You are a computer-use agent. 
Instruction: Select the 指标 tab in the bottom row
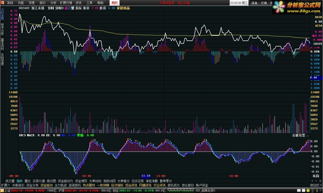point(19,181)
